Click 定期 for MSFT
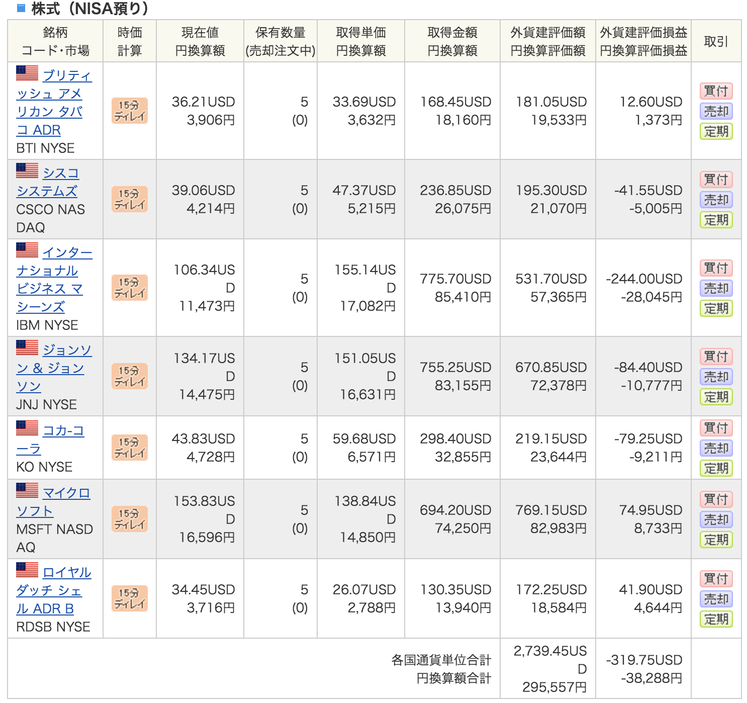Image resolution: width=747 pixels, height=703 pixels. point(716,540)
